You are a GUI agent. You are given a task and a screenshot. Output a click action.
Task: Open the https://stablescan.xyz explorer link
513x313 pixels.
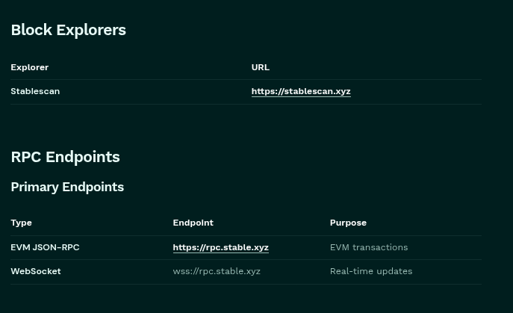pyautogui.click(x=301, y=91)
